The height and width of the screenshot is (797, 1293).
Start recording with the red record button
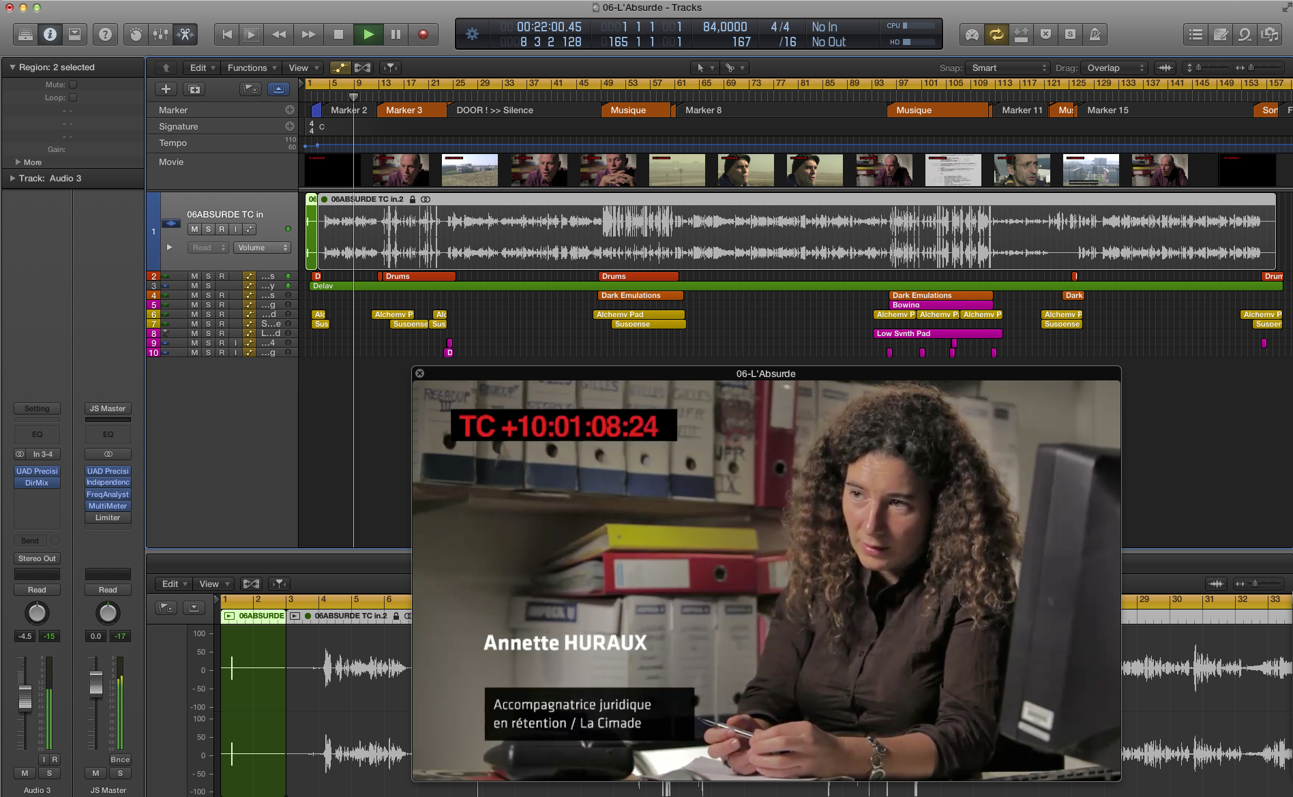422,34
